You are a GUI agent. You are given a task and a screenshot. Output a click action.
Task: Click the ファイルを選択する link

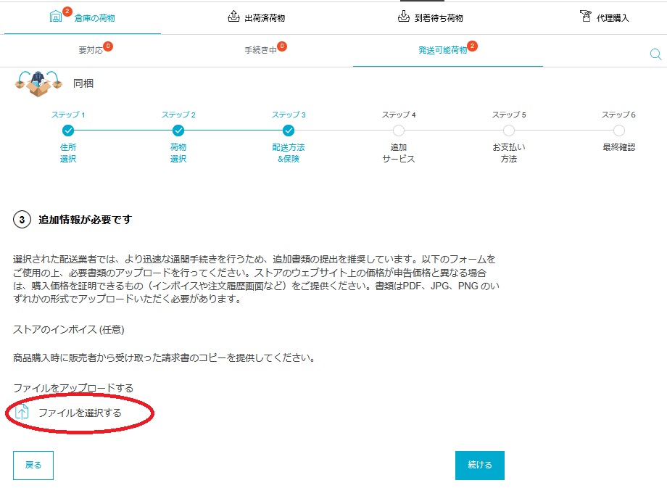(80, 413)
